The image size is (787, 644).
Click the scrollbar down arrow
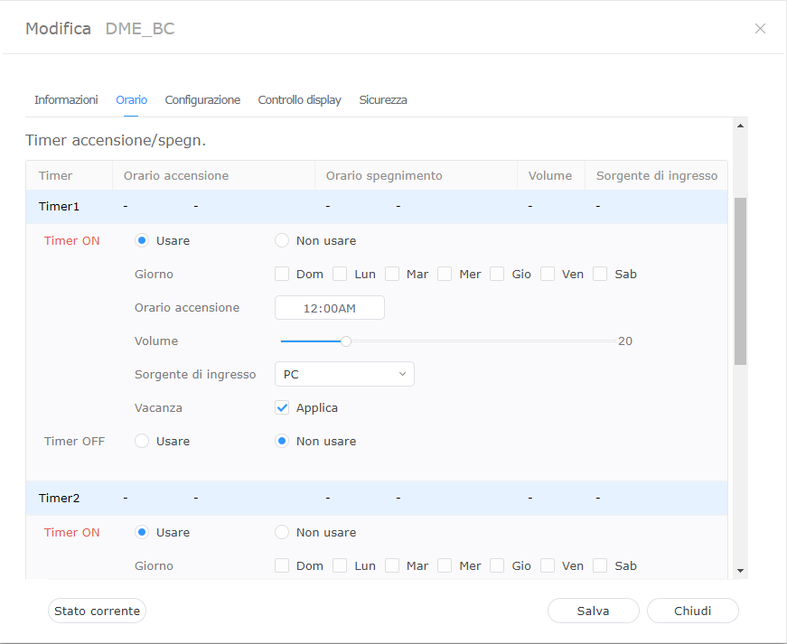tap(740, 570)
